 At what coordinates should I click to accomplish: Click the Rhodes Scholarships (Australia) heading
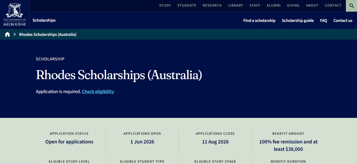pos(119,75)
